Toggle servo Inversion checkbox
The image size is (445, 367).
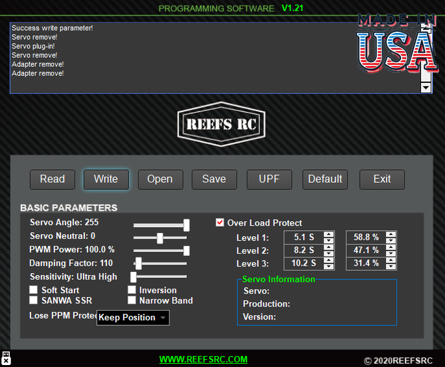(x=132, y=290)
